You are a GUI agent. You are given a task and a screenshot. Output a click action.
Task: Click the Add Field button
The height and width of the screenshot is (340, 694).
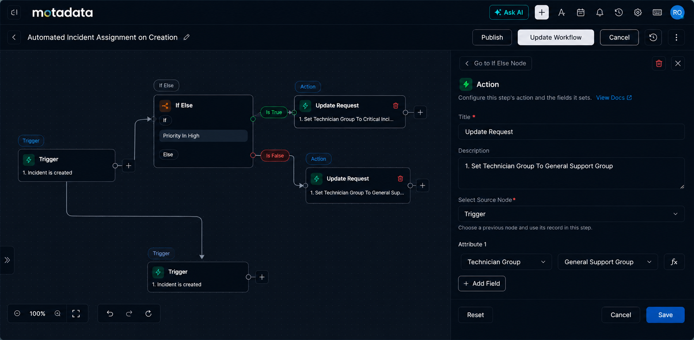click(x=482, y=283)
